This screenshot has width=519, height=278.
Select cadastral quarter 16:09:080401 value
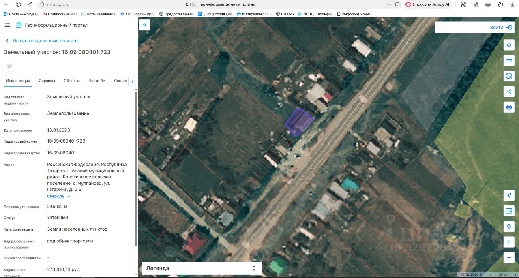tap(62, 153)
